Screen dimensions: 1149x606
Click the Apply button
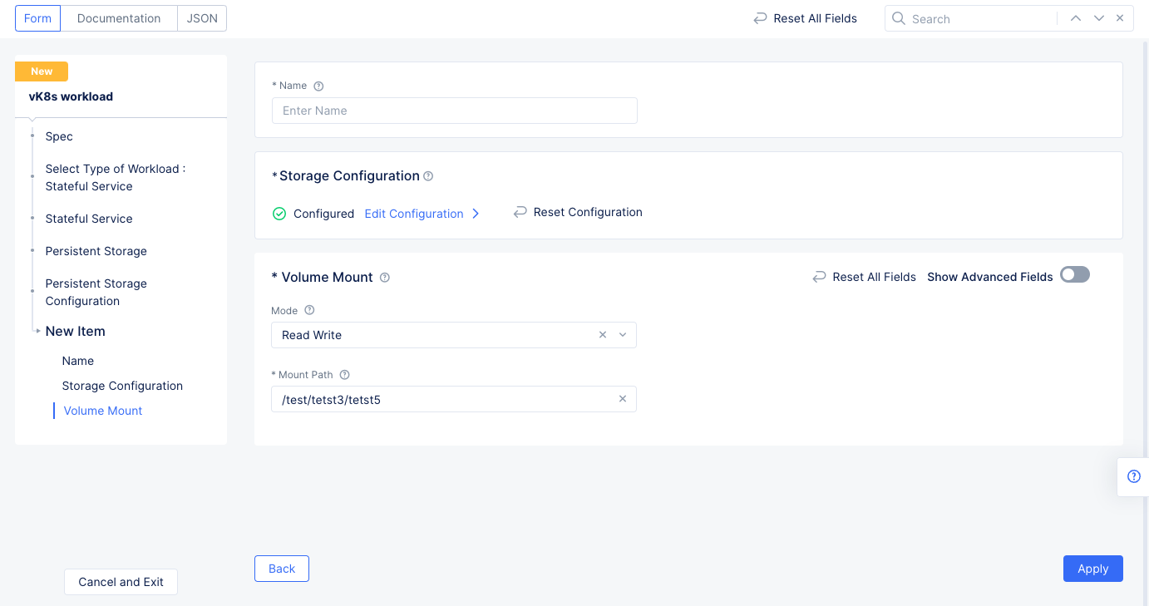[x=1092, y=569]
